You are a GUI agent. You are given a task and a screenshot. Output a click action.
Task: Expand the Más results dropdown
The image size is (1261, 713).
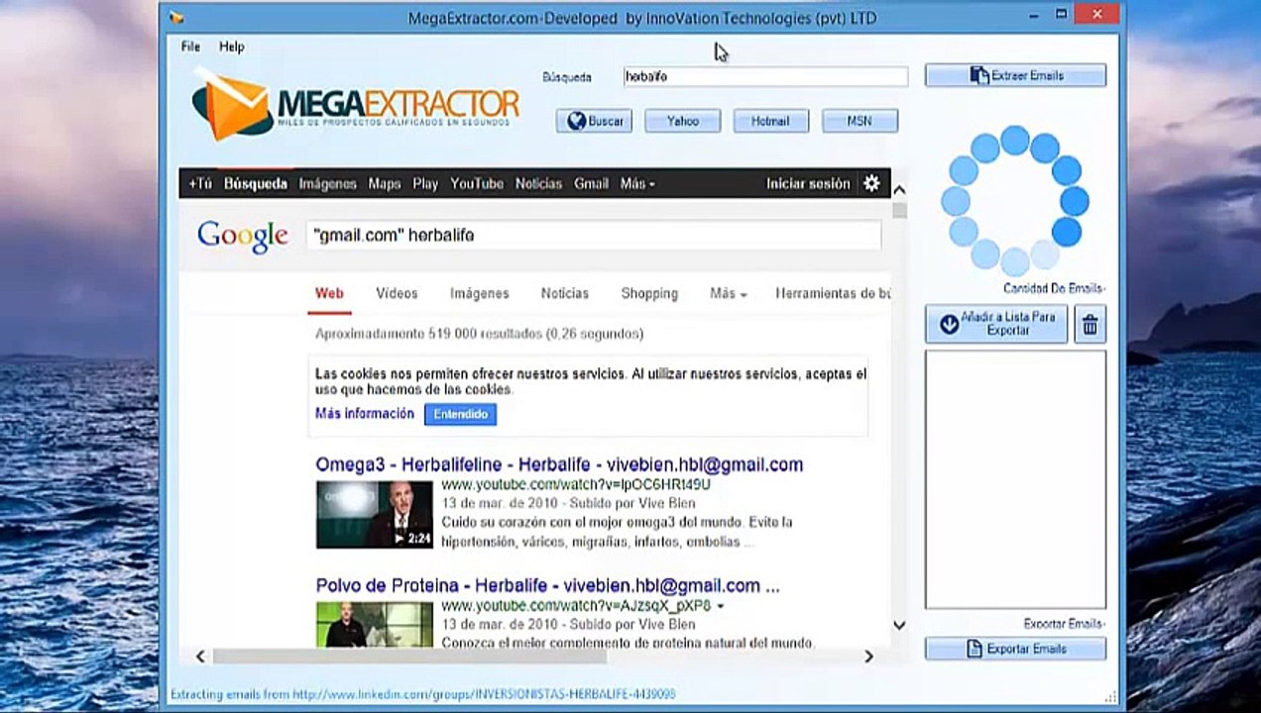pyautogui.click(x=728, y=293)
